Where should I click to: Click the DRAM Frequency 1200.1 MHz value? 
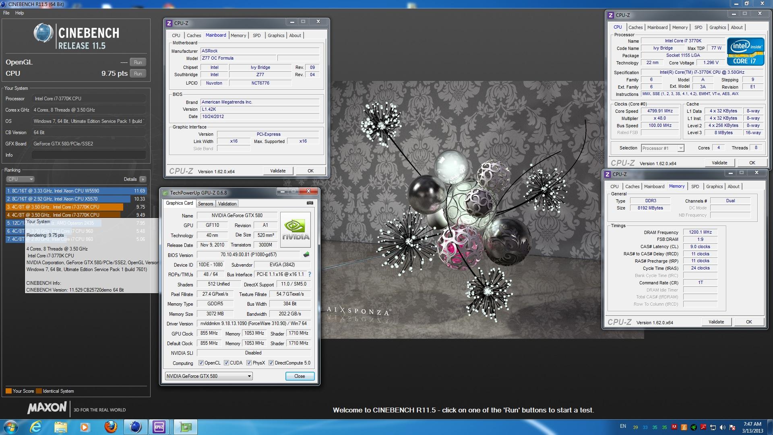700,232
